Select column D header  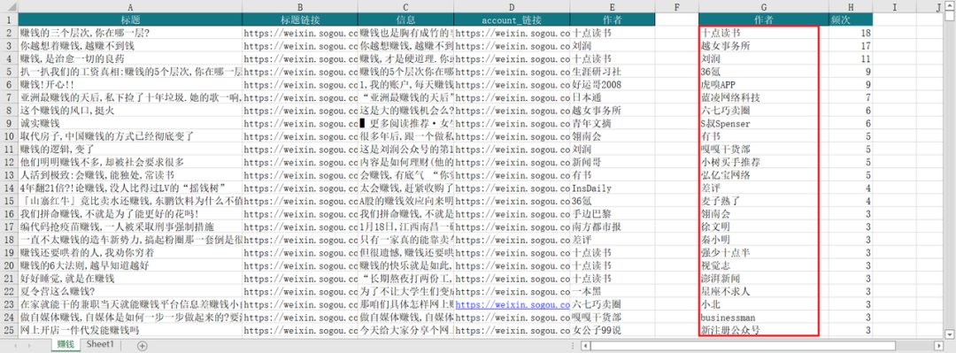tap(512, 7)
